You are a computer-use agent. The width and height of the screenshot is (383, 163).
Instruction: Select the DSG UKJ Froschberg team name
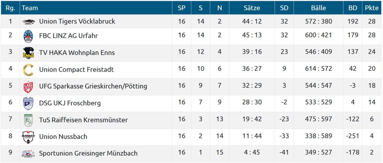[x=70, y=103]
